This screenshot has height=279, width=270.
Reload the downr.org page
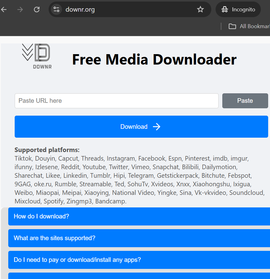tap(37, 9)
